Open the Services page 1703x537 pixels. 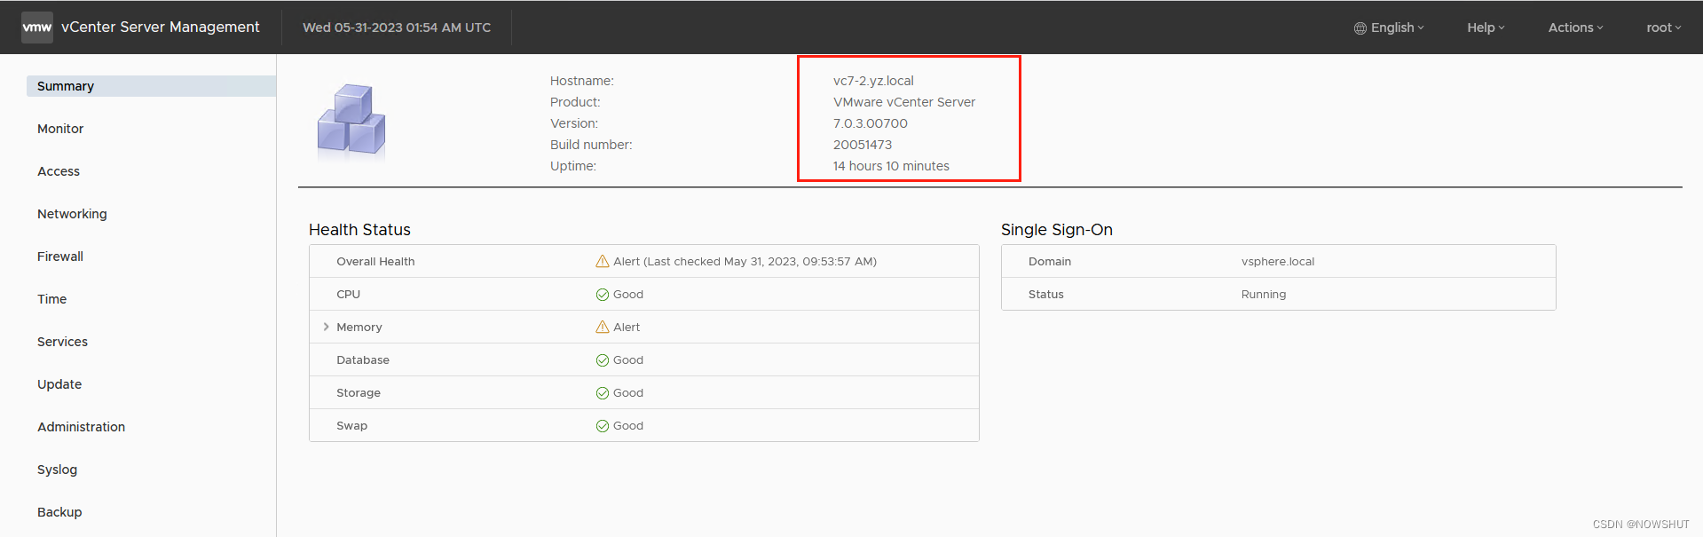coord(62,342)
